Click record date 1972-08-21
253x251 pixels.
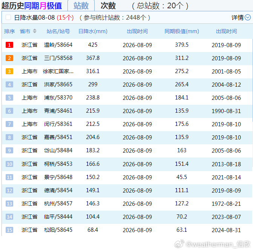(x=226, y=204)
